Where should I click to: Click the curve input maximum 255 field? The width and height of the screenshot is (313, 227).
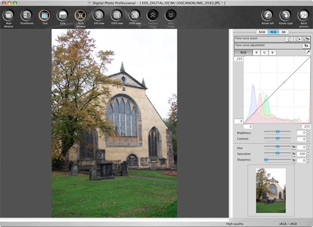[306, 126]
